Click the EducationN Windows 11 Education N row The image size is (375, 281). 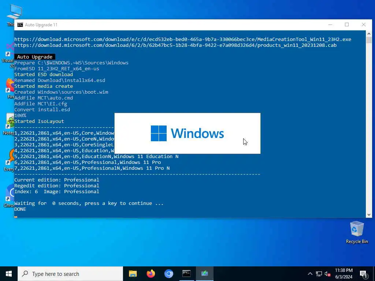click(x=96, y=156)
